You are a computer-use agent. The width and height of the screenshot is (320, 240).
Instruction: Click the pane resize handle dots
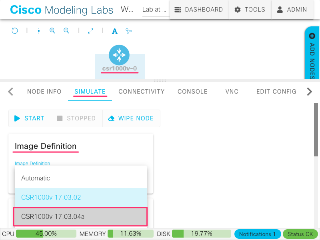pos(160,81)
